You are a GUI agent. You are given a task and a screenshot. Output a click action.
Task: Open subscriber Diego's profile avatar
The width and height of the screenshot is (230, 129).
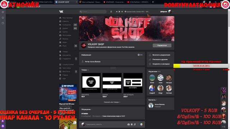pos(161,88)
